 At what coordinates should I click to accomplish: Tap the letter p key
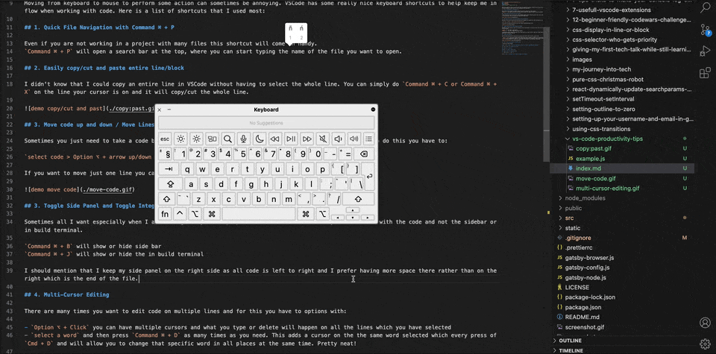pos(322,169)
